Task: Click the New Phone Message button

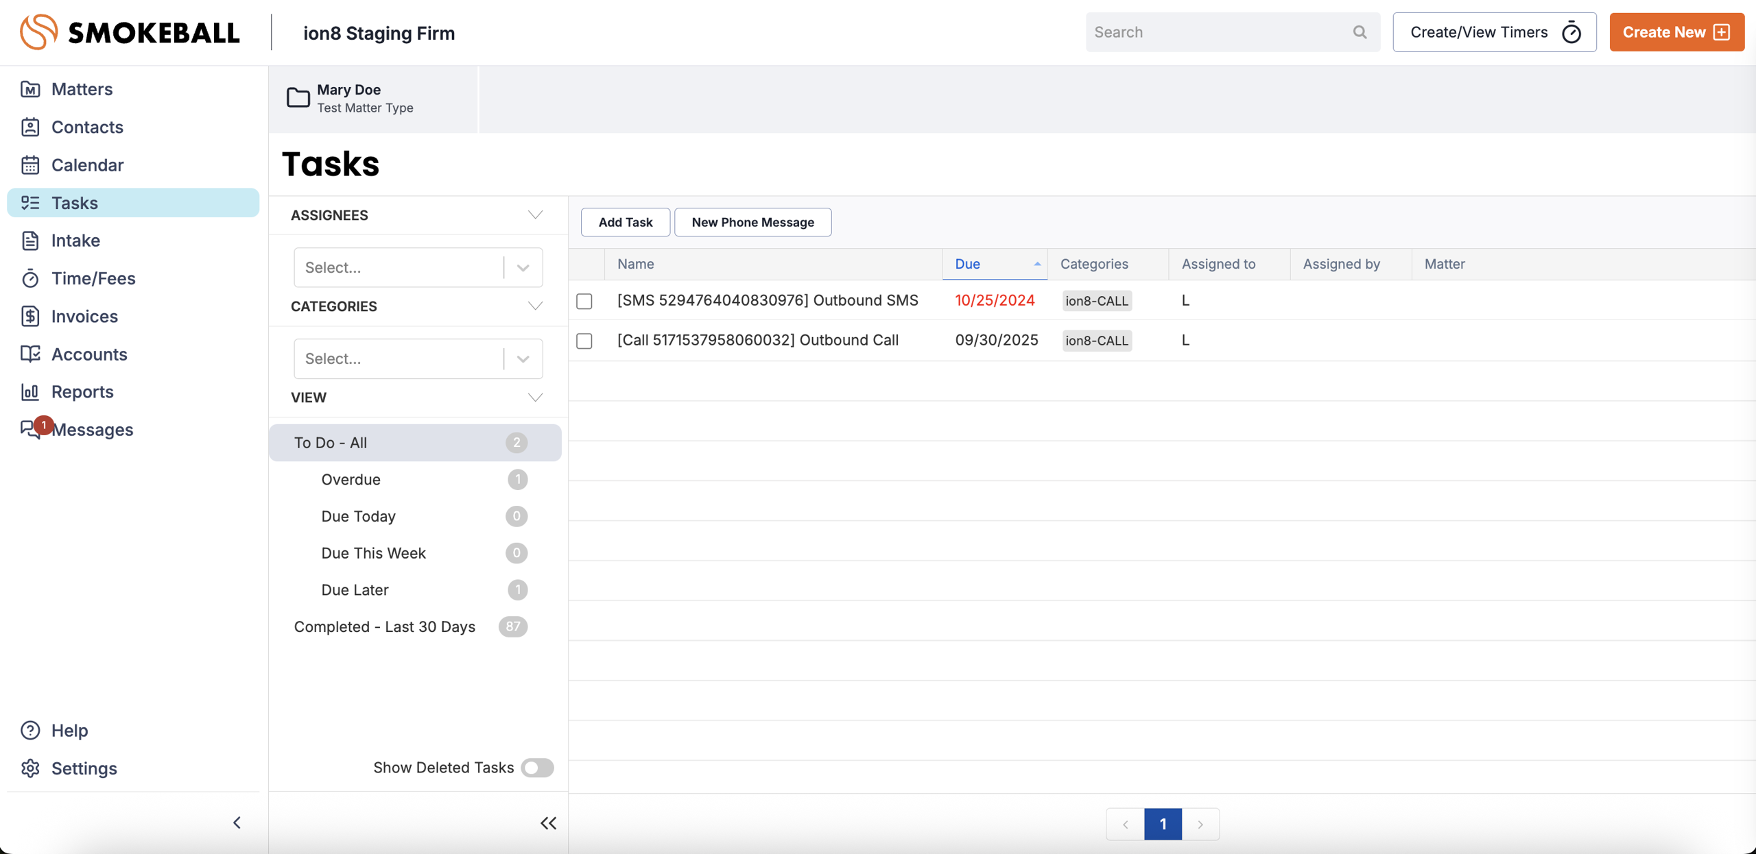Action: [x=752, y=222]
